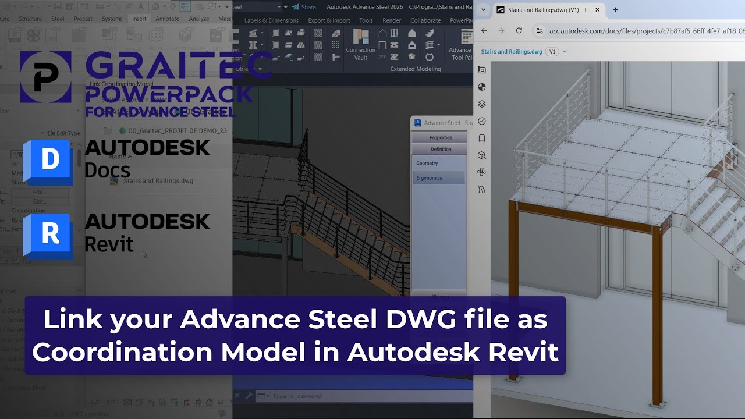Click the Definition button in stair dialog
745x419 pixels.
tap(441, 149)
